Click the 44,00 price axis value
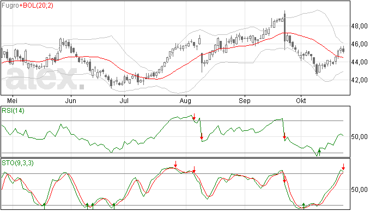Screen dimensions: 376x211 pyautogui.click(x=359, y=62)
